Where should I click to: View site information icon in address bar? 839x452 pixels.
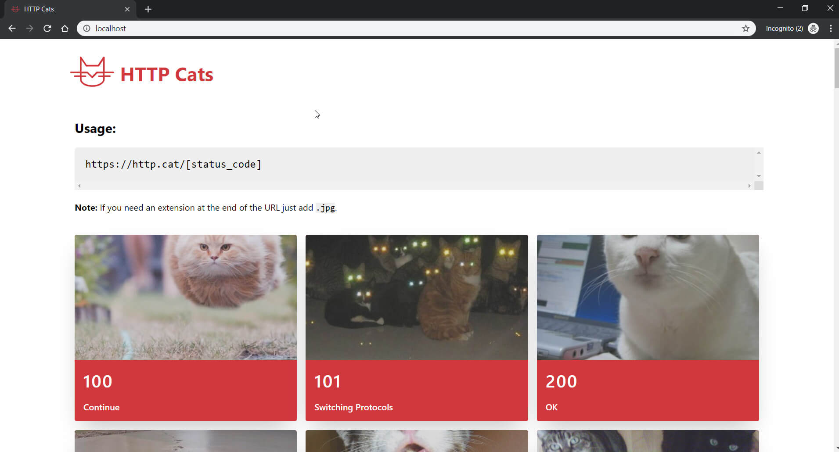point(87,29)
